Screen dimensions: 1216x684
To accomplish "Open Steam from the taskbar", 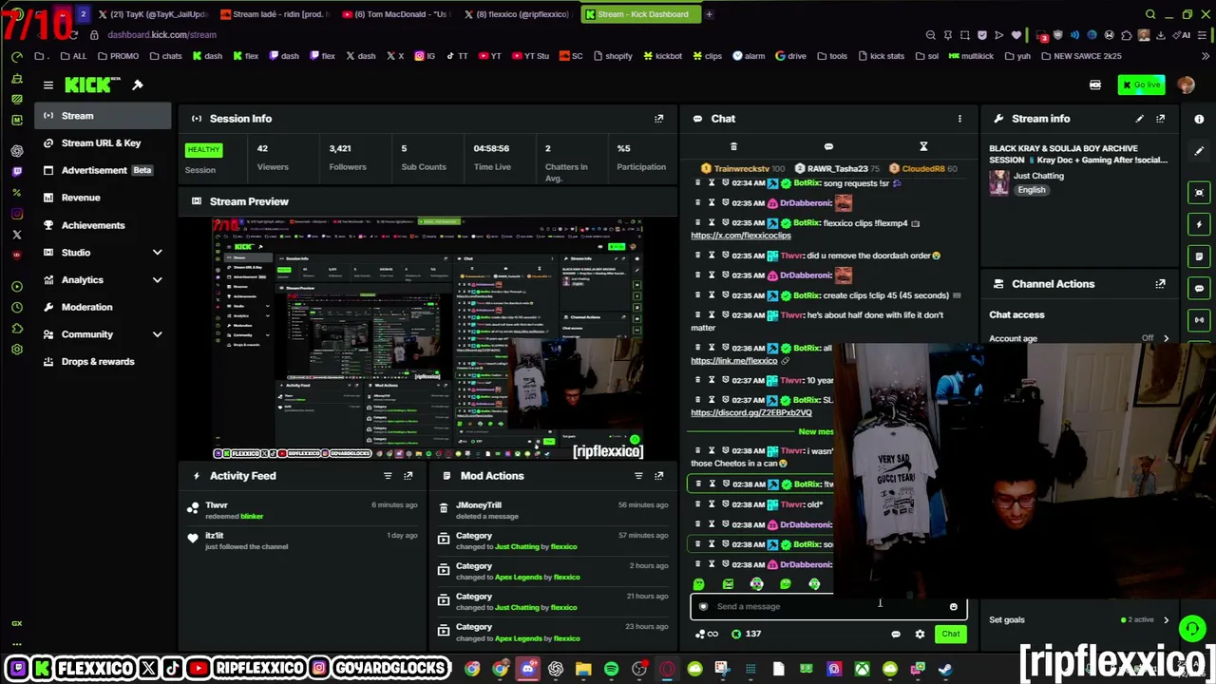I will (x=945, y=669).
